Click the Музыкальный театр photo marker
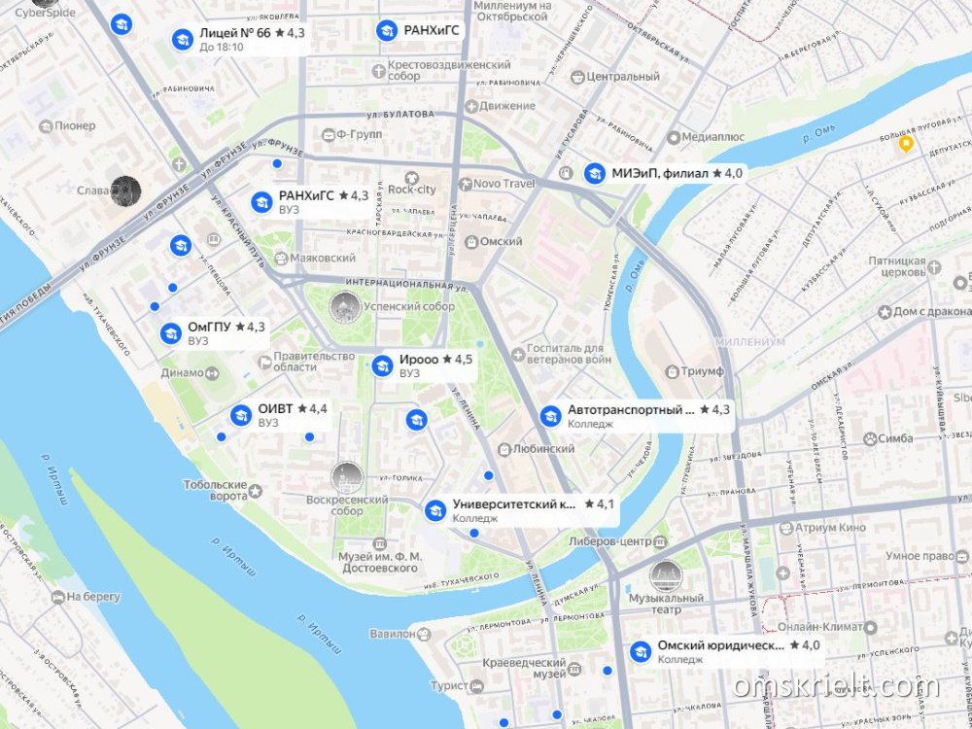 click(666, 576)
